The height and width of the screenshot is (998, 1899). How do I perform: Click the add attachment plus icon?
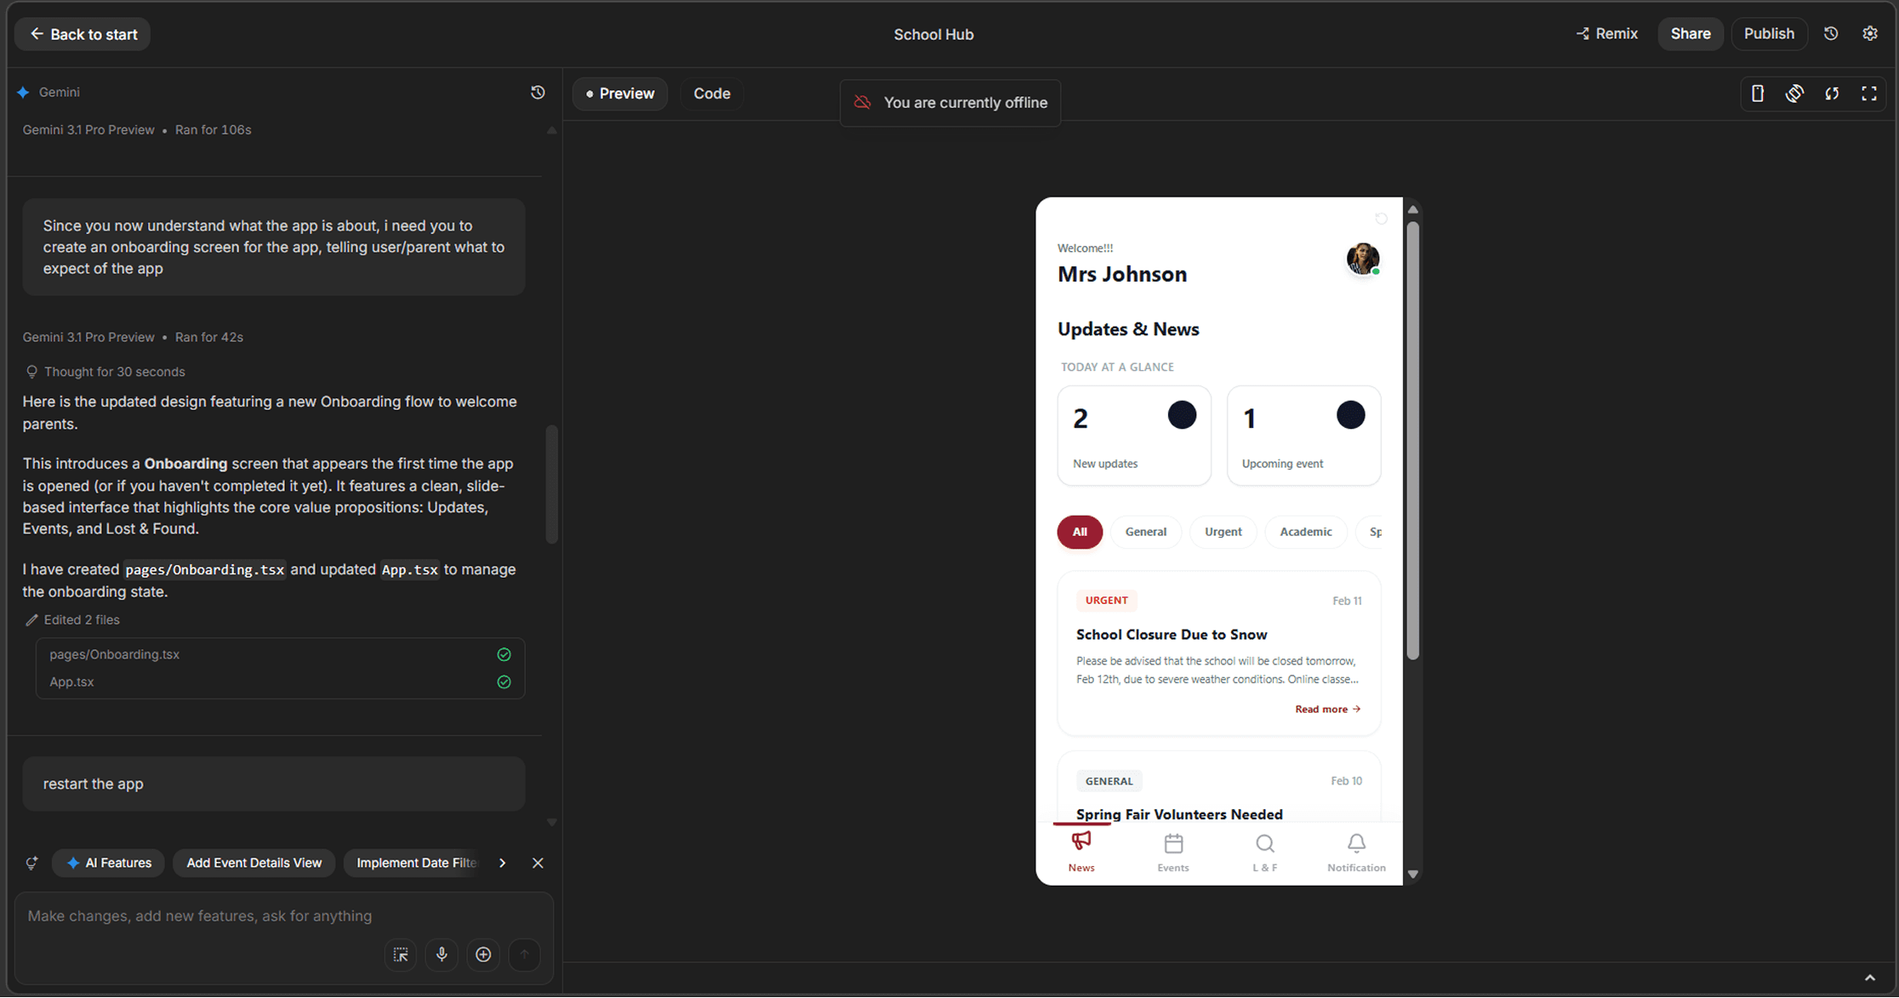coord(483,955)
